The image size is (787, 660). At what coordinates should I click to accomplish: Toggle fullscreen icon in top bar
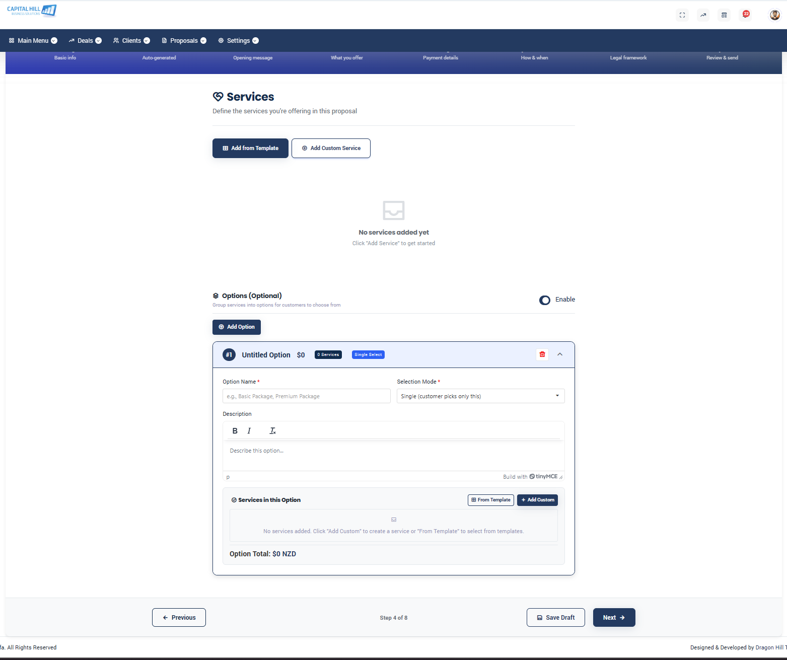point(682,15)
